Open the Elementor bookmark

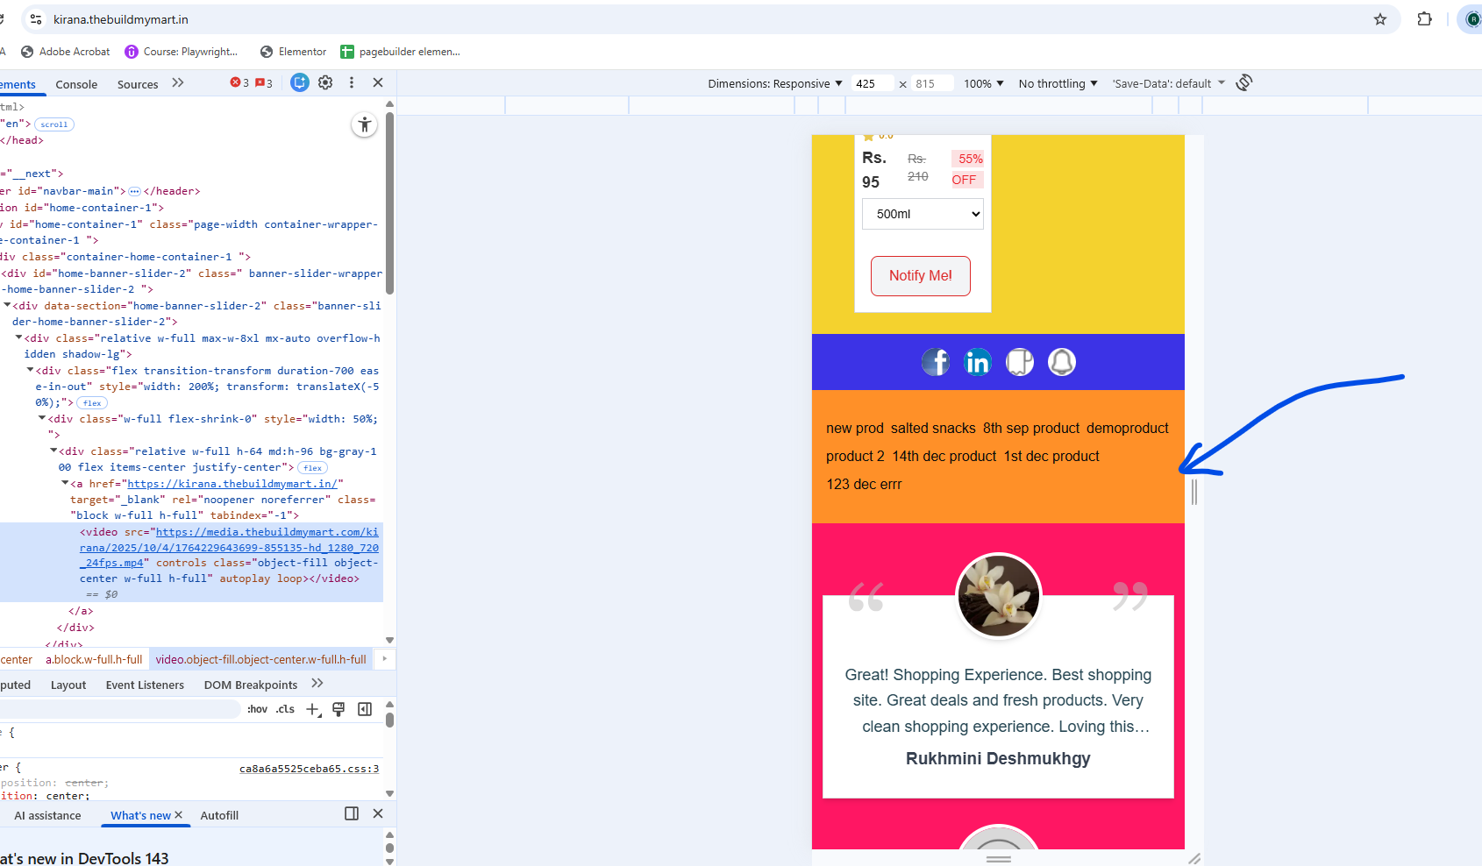tap(293, 52)
